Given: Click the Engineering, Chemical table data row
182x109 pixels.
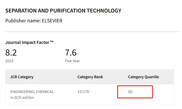Looking at the screenshot, I should click(90, 94).
